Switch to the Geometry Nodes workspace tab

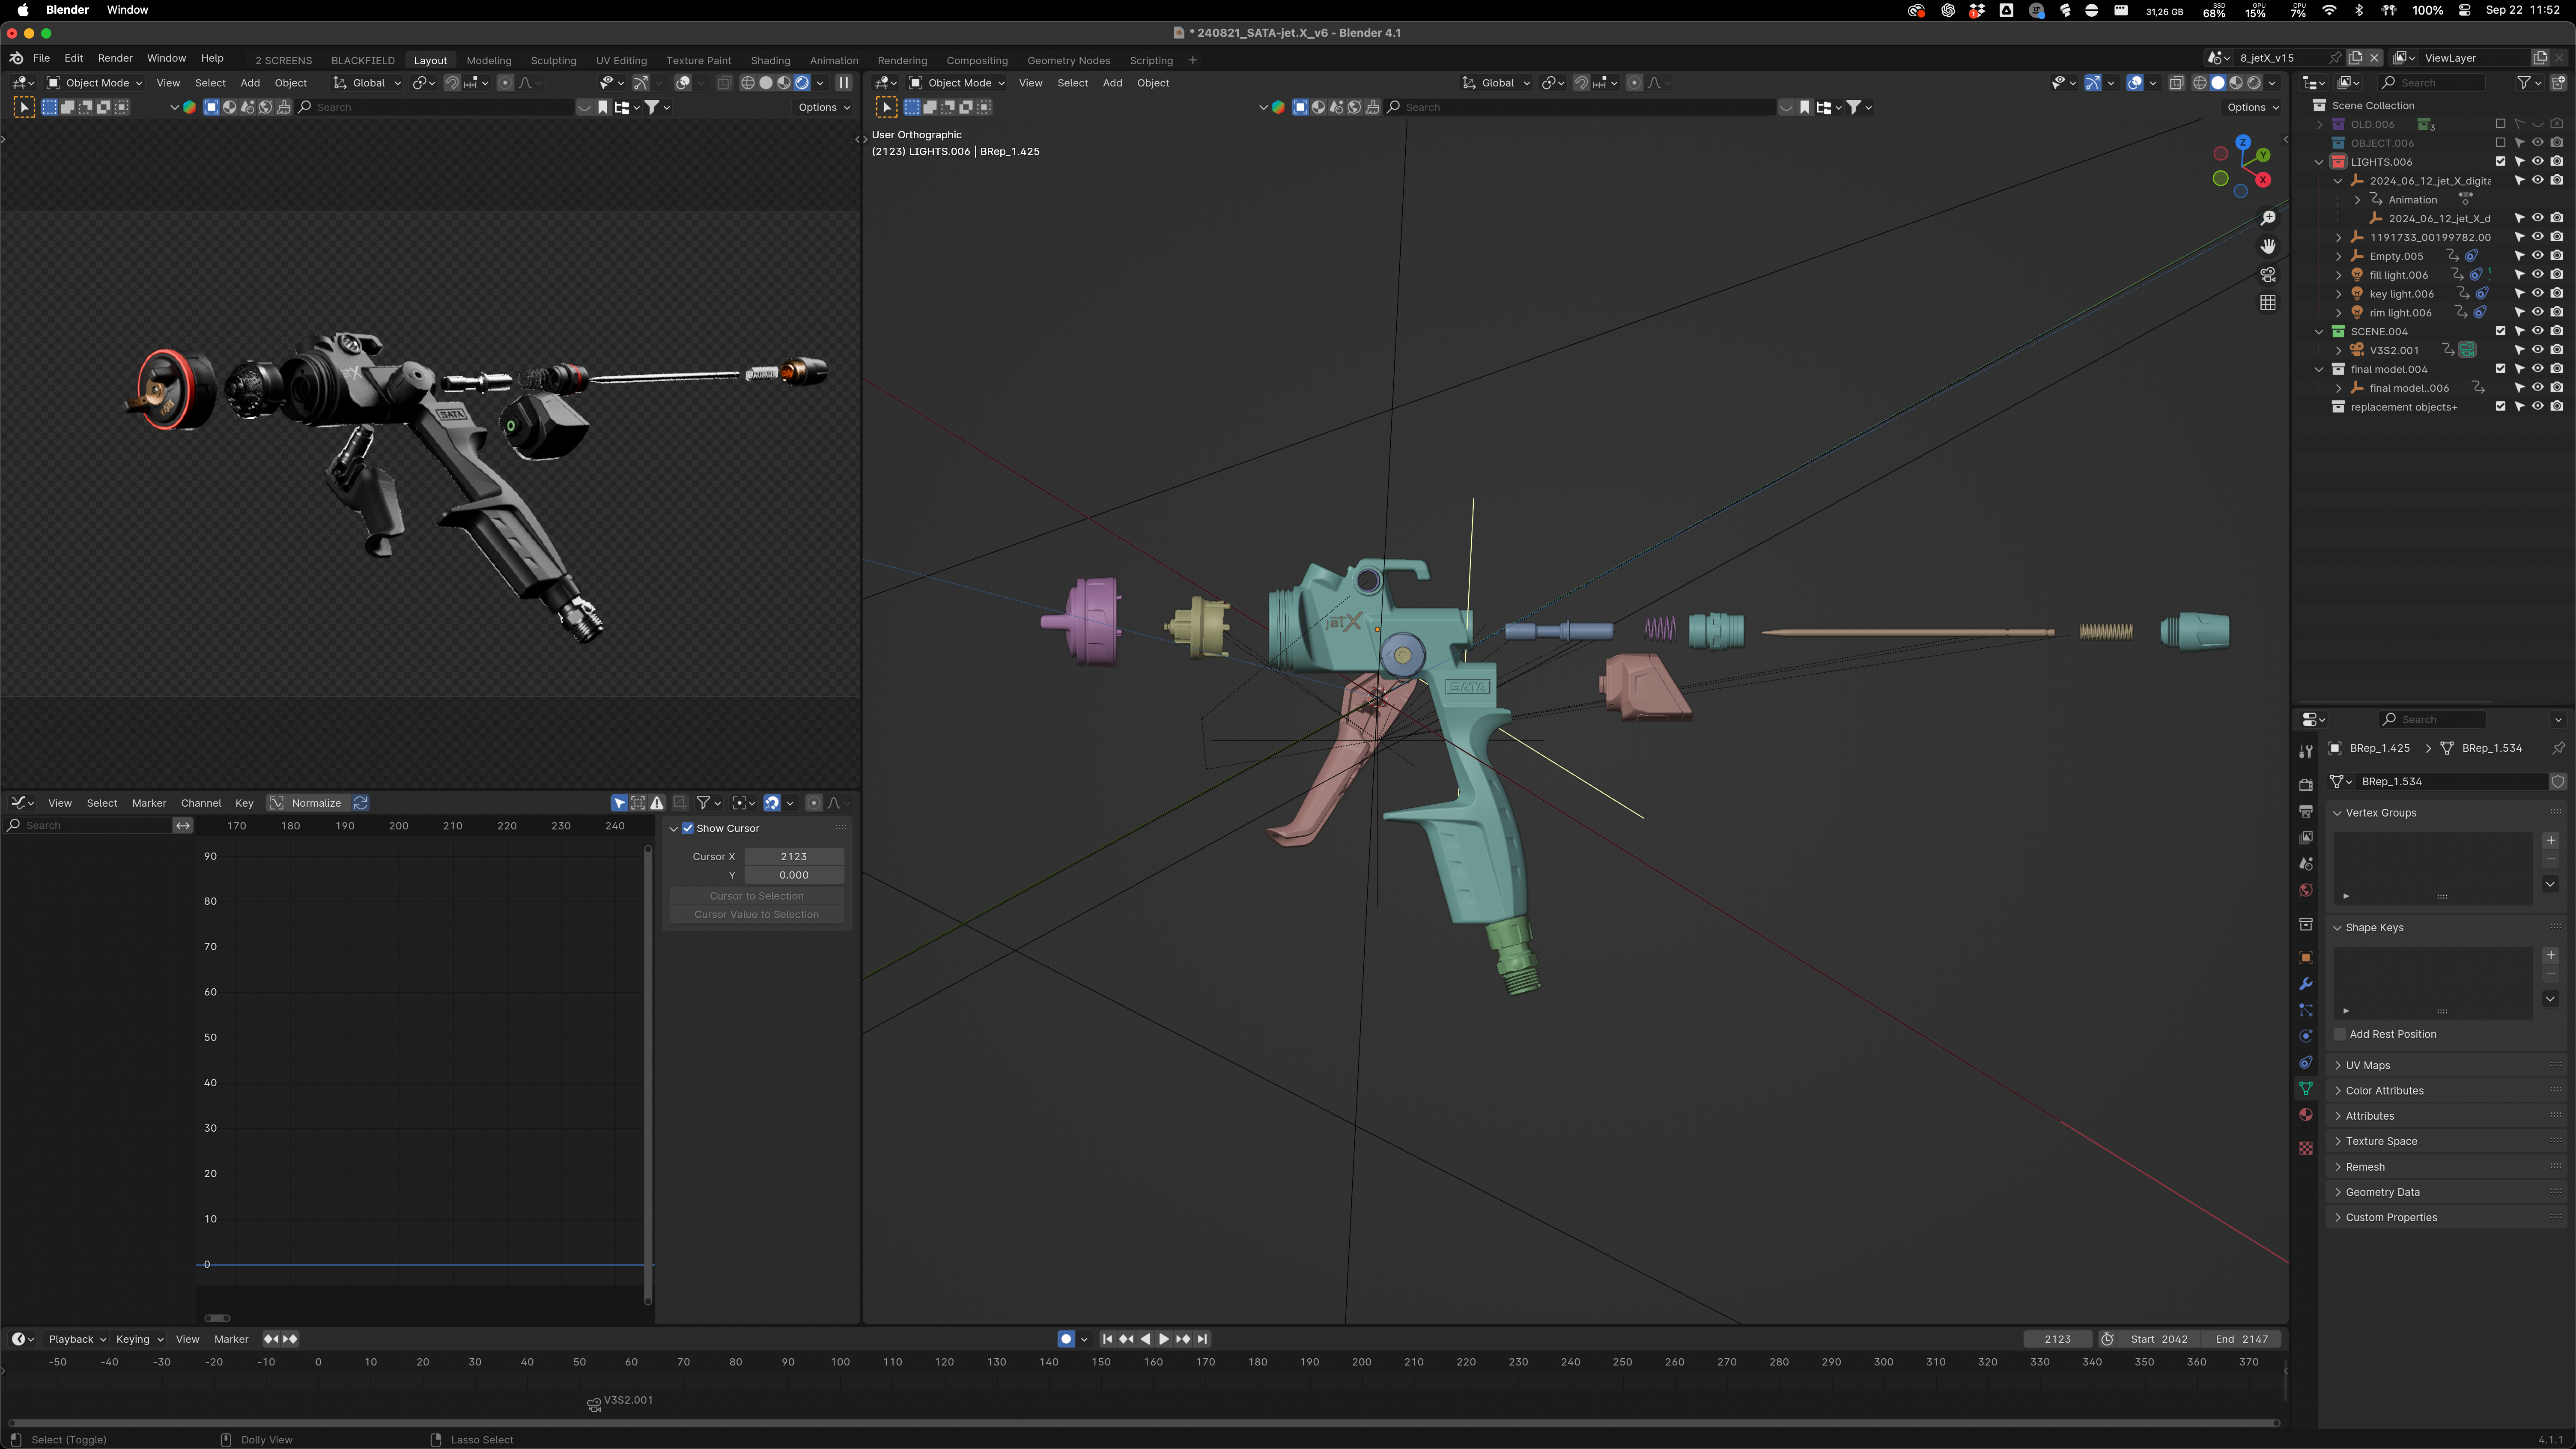(1068, 60)
